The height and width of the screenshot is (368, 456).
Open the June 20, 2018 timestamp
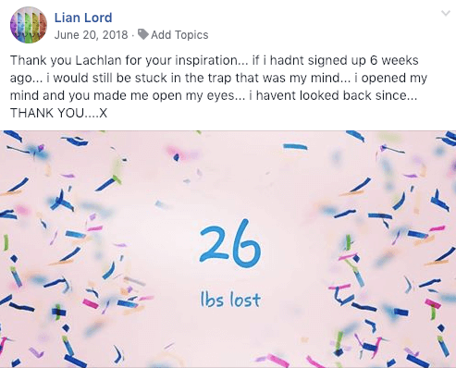coord(91,35)
